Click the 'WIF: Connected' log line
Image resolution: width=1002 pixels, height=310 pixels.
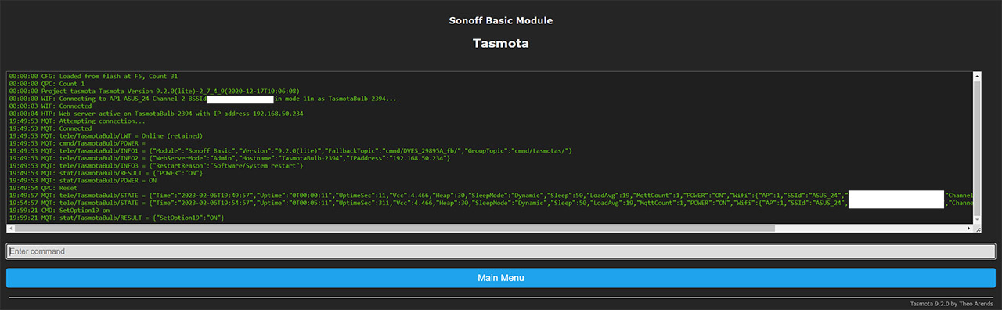coord(50,106)
